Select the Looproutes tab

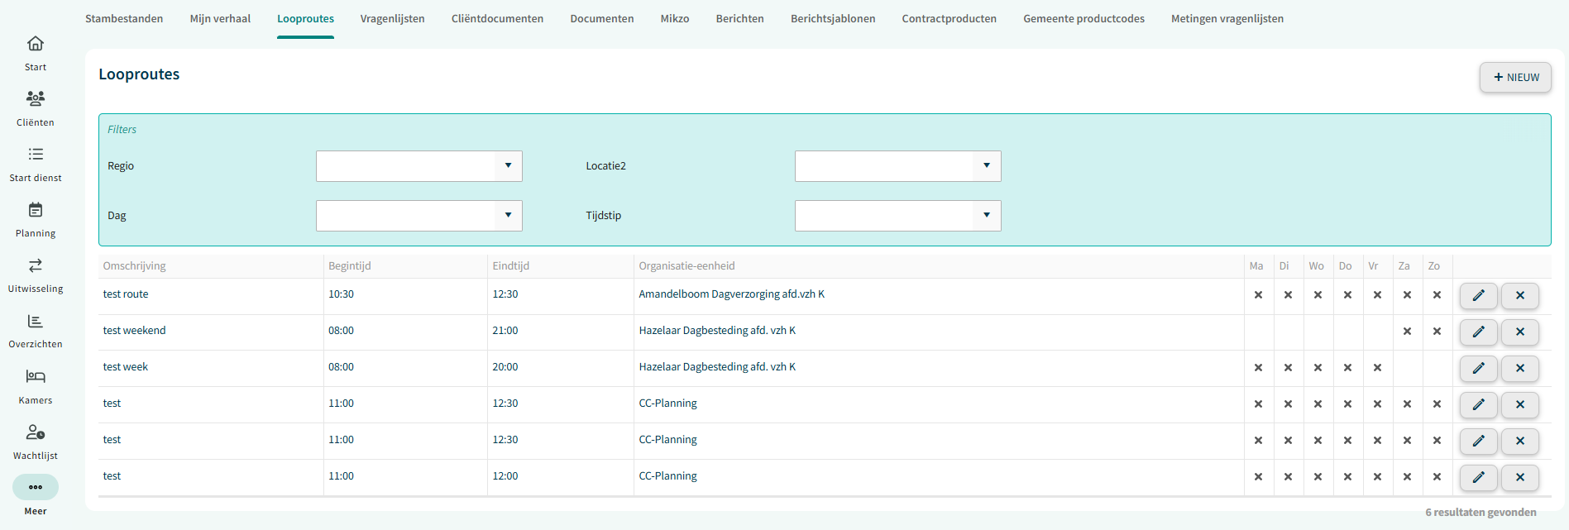tap(306, 19)
